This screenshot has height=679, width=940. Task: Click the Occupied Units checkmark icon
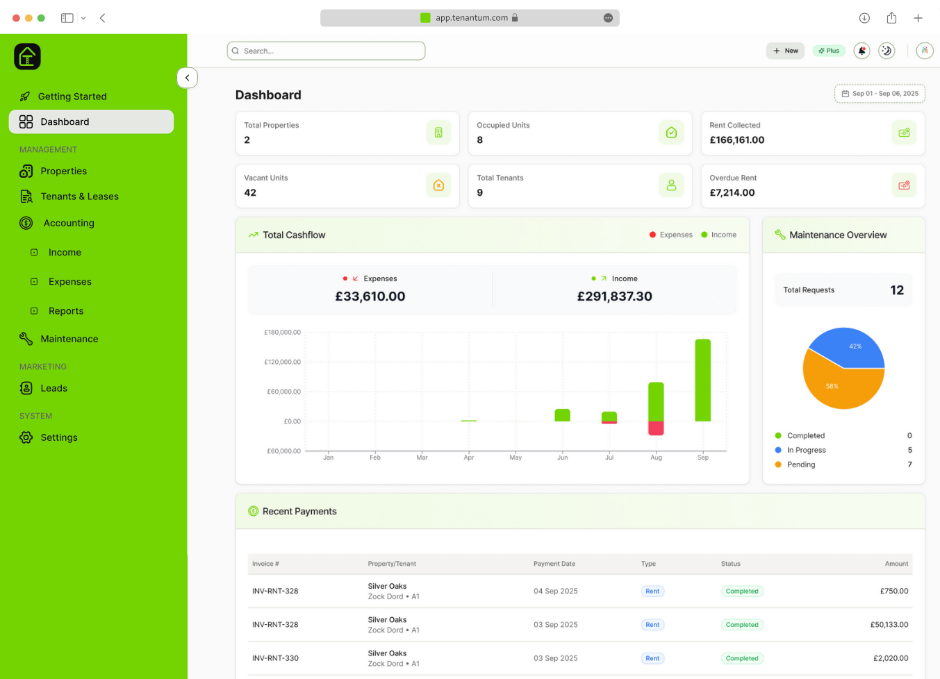point(671,133)
